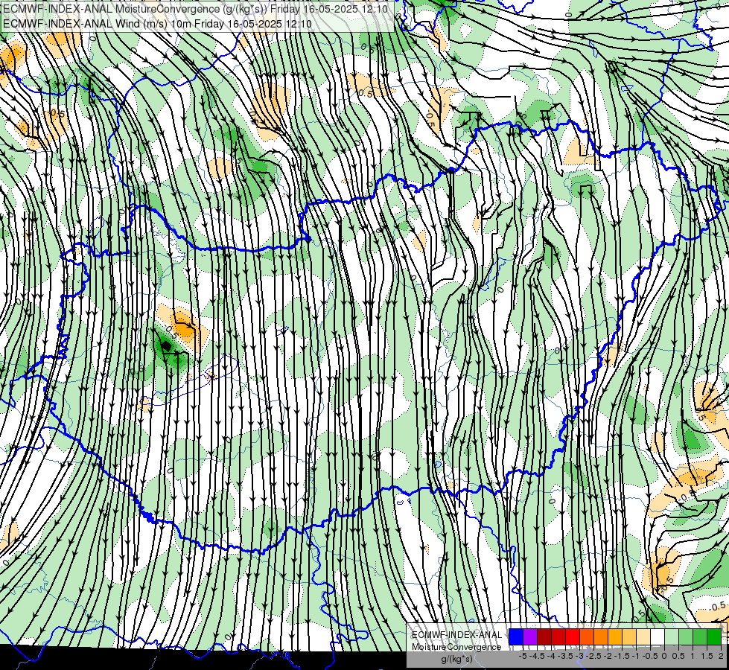Click the dark convergence maximum spot on map
This screenshot has width=729, height=670.
point(167,346)
